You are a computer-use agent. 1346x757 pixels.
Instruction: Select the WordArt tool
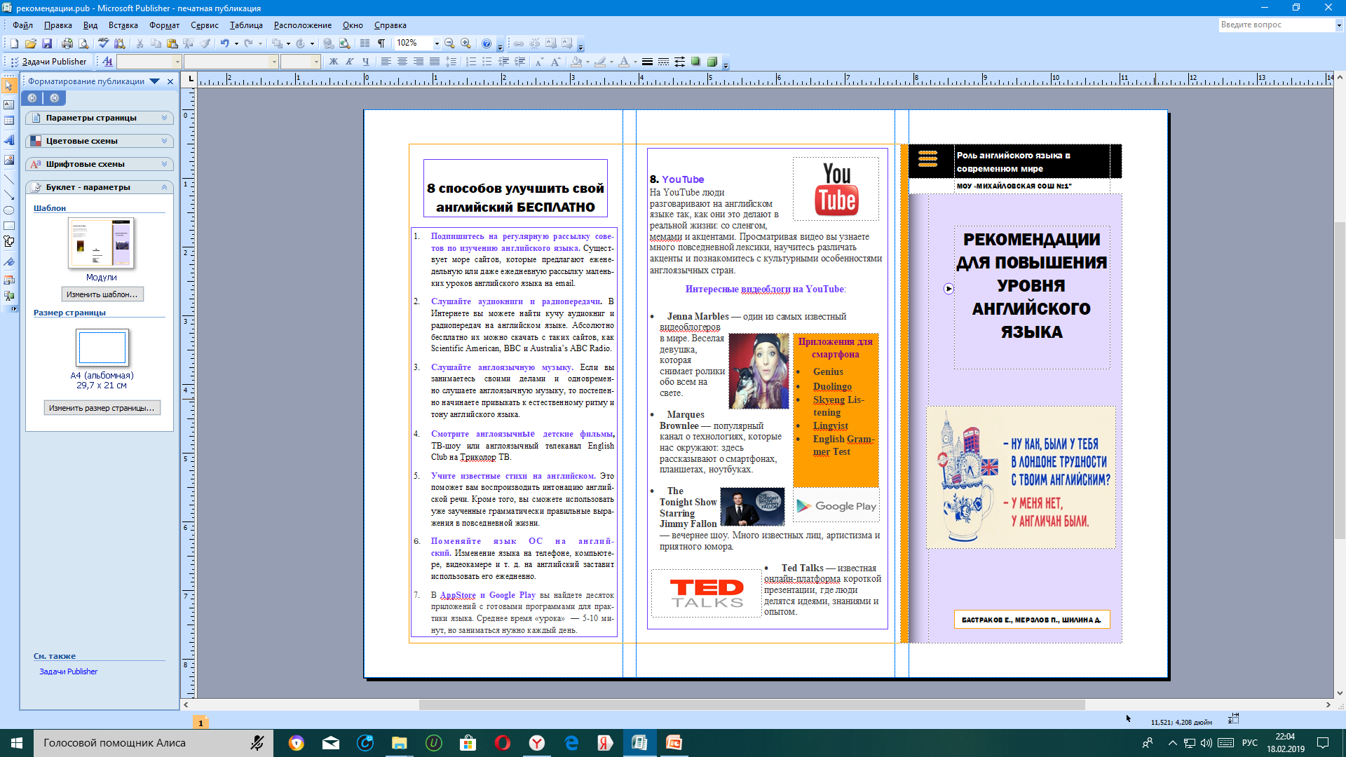[x=9, y=140]
